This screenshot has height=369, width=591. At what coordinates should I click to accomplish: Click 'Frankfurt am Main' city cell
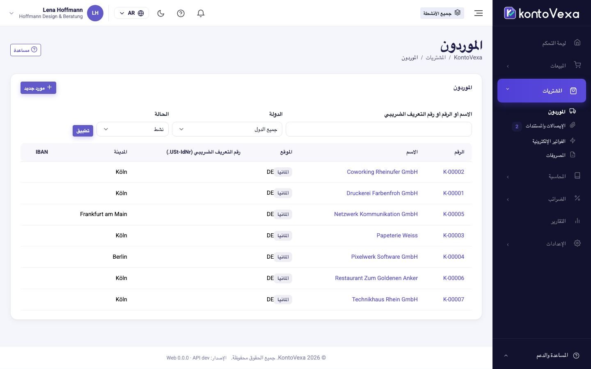point(103,214)
